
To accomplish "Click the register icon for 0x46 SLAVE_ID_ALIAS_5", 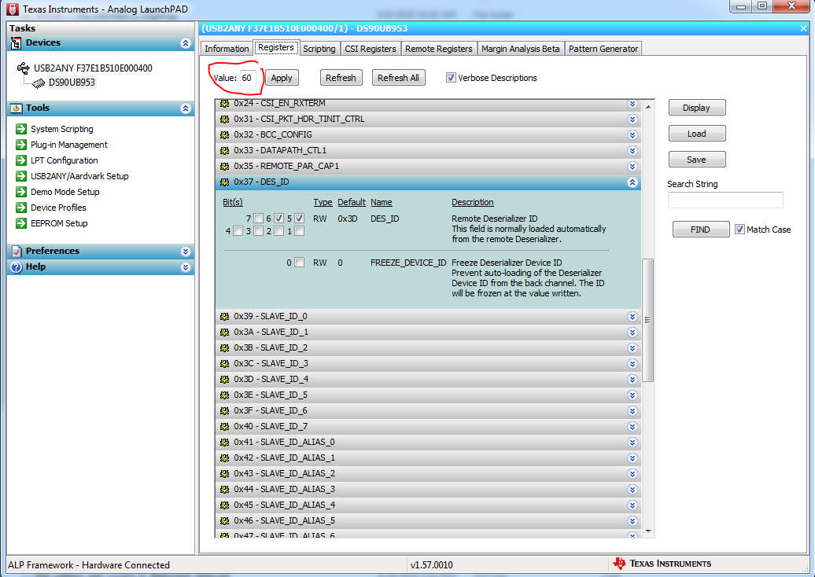I will 224,521.
